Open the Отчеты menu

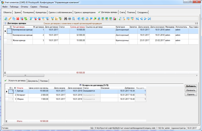point(24,6)
